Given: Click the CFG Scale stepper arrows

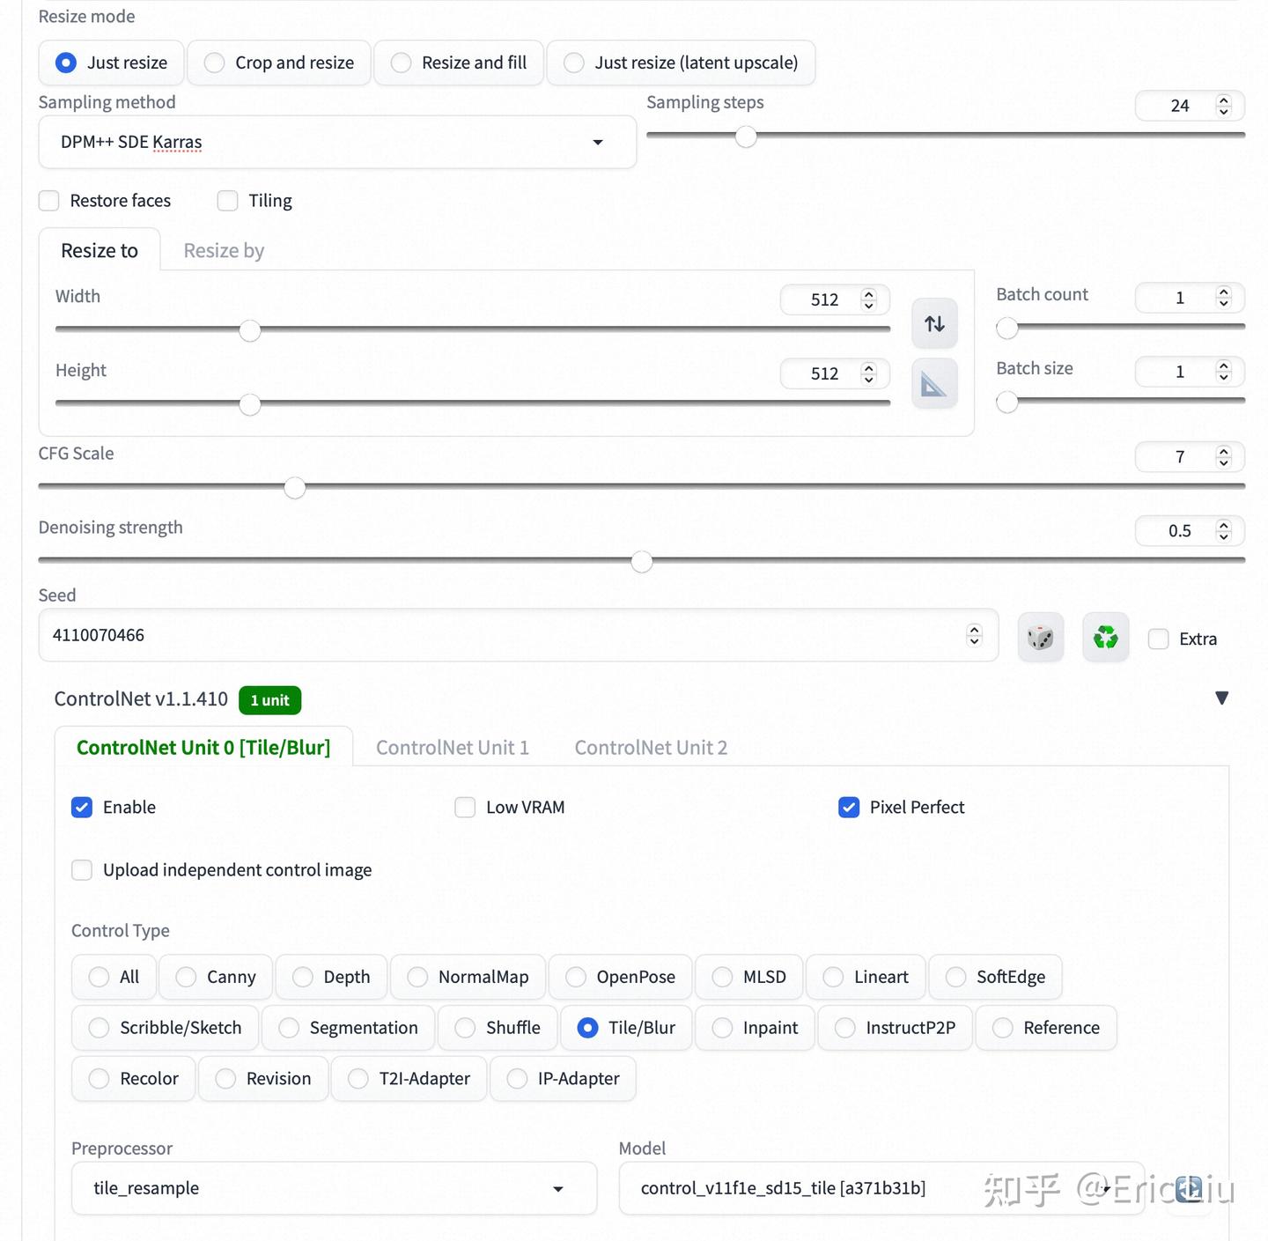Looking at the screenshot, I should tap(1223, 457).
